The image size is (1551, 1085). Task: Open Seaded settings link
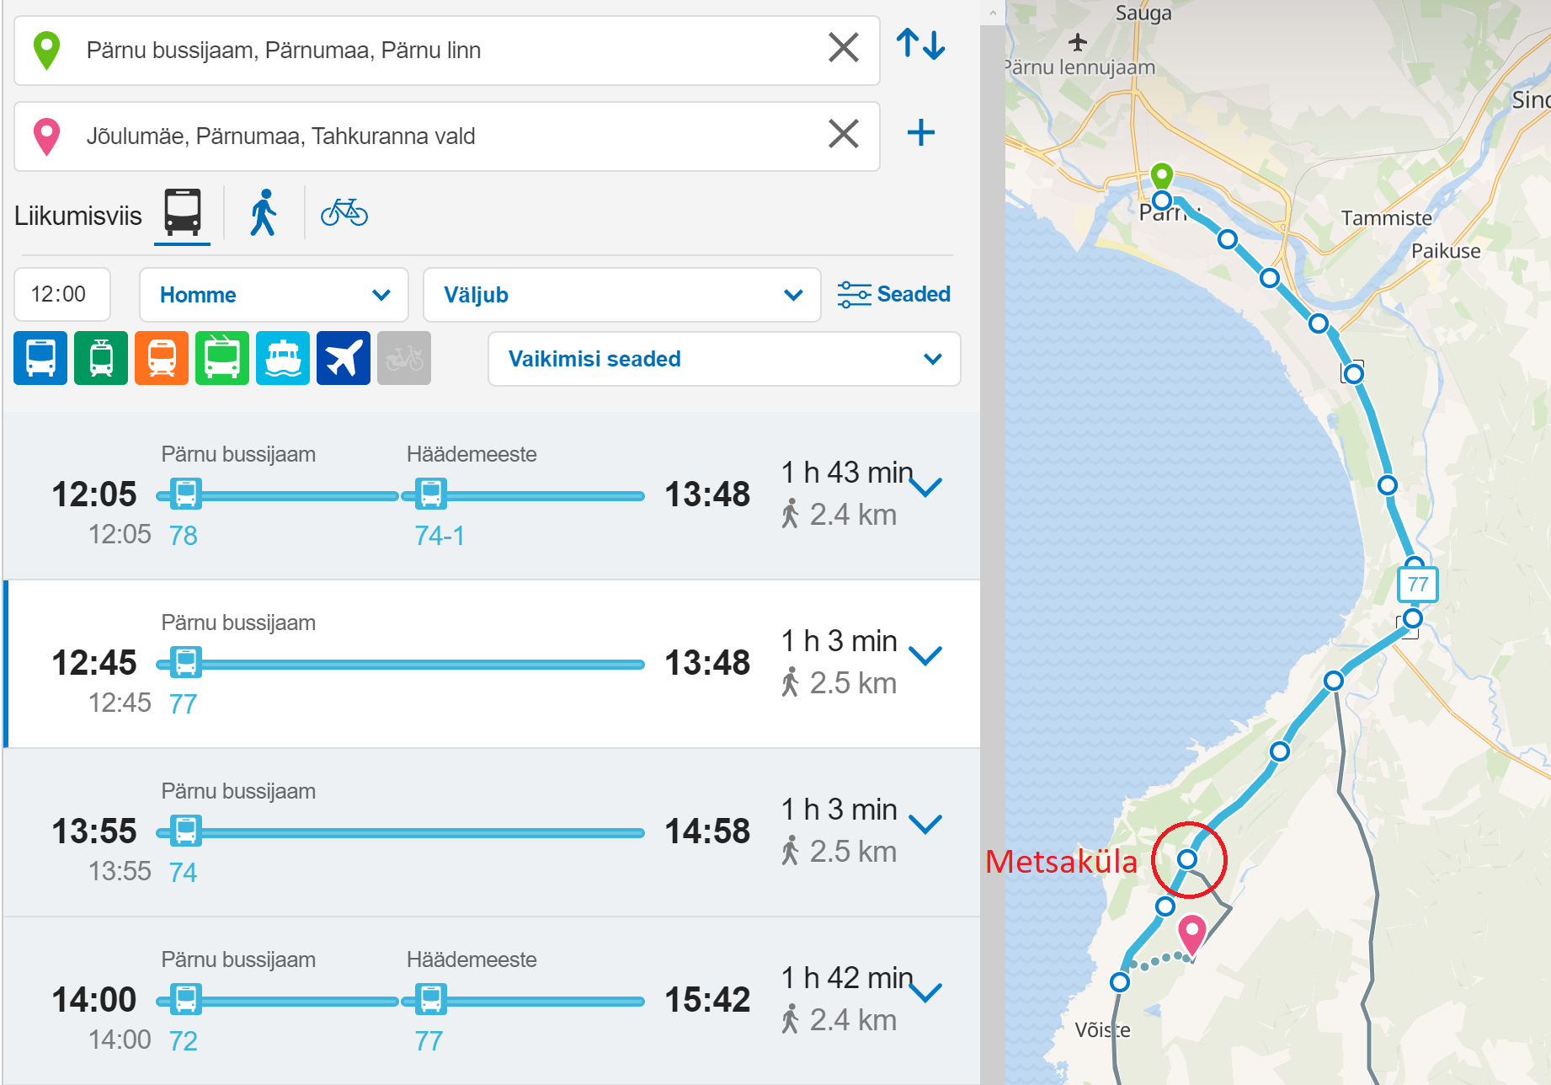[894, 294]
